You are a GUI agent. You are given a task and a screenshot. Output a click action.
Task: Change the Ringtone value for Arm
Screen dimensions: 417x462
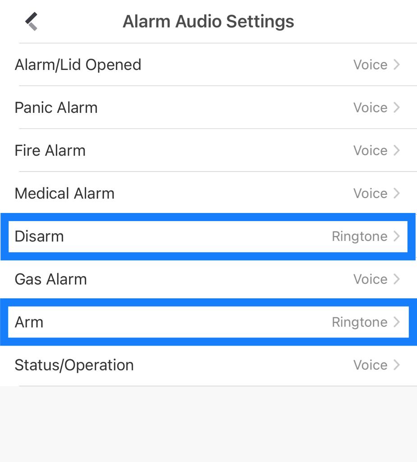(x=359, y=322)
